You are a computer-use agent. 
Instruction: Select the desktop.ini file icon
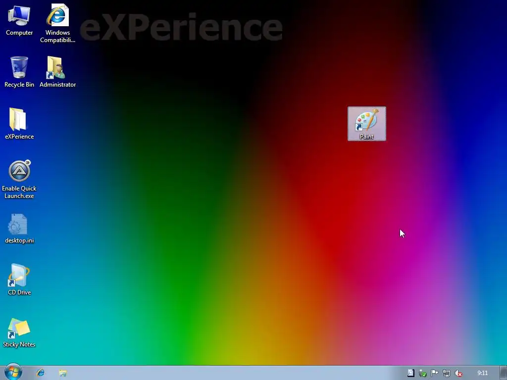pyautogui.click(x=19, y=228)
